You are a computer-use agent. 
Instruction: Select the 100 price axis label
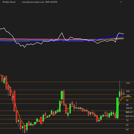(x=128, y=96)
